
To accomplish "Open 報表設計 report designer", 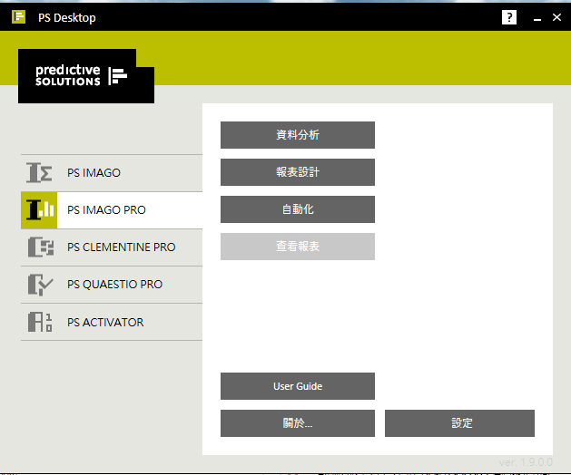I will pyautogui.click(x=298, y=172).
